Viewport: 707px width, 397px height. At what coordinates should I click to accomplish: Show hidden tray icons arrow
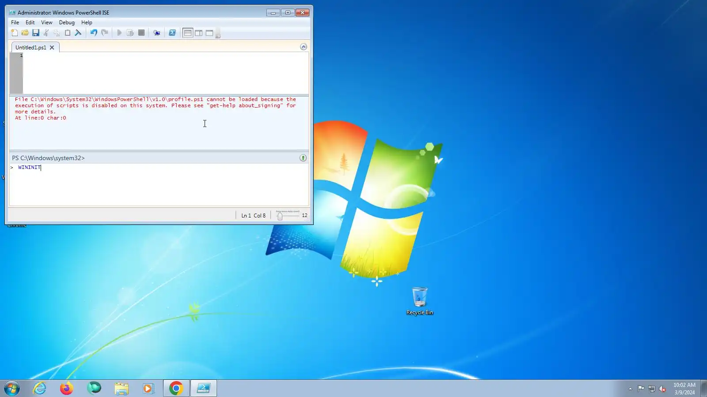coord(630,389)
